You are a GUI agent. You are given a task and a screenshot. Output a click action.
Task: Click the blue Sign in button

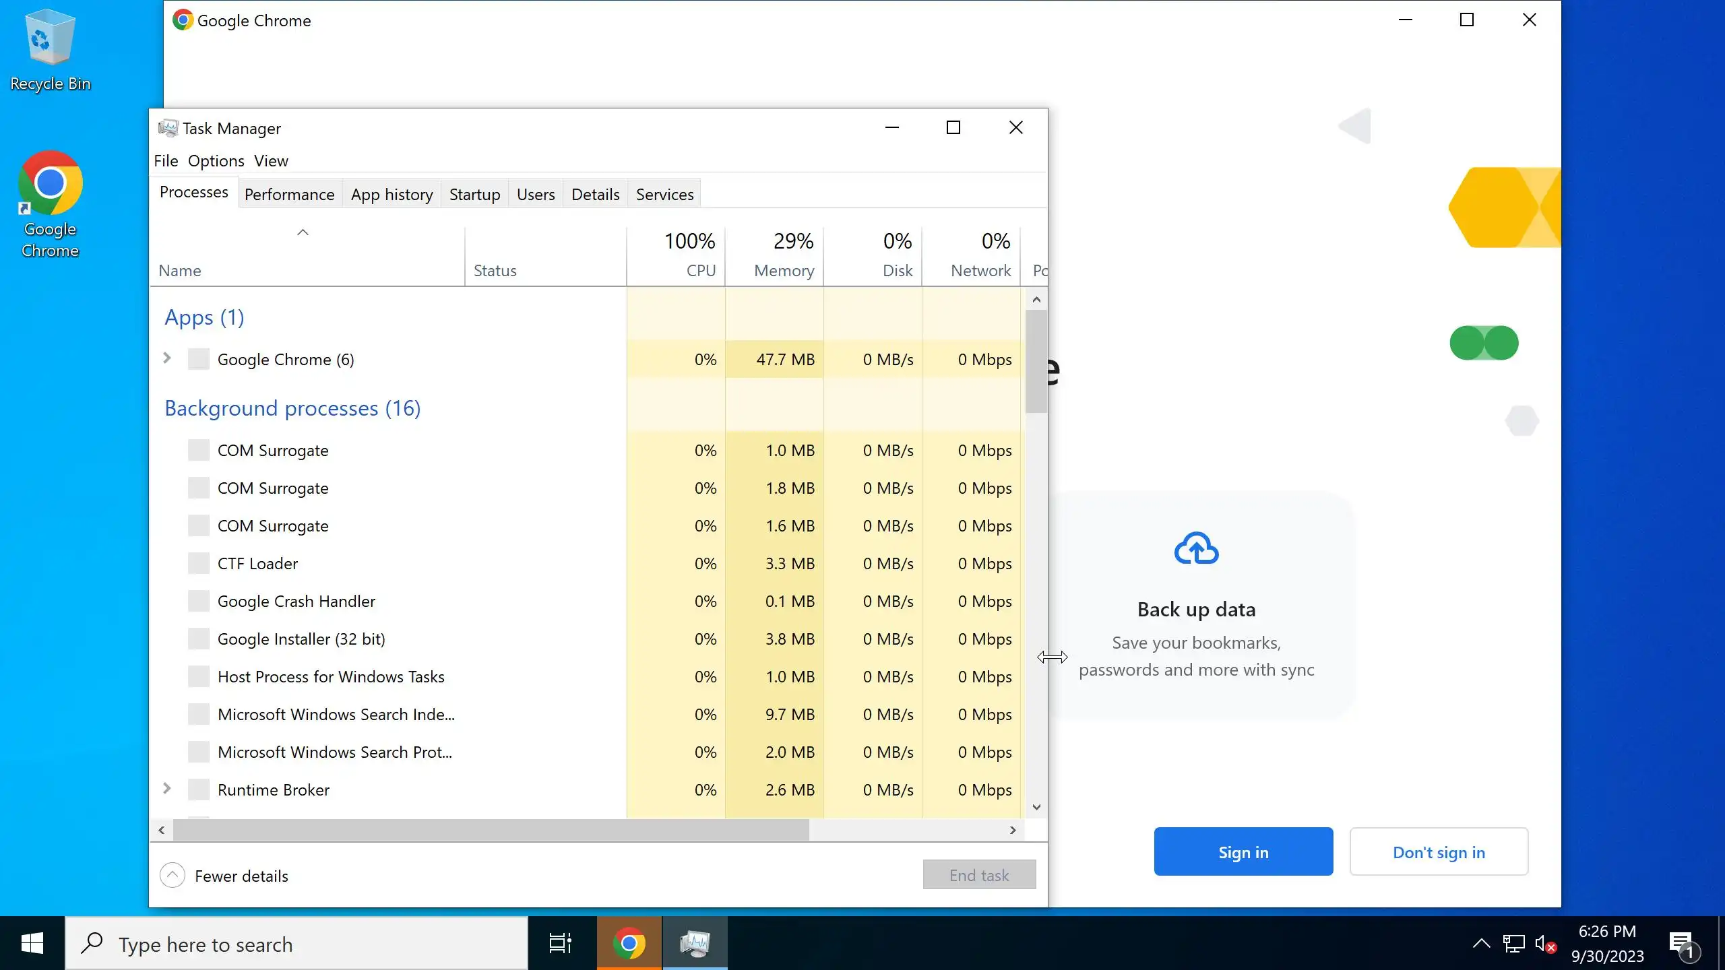(x=1243, y=852)
